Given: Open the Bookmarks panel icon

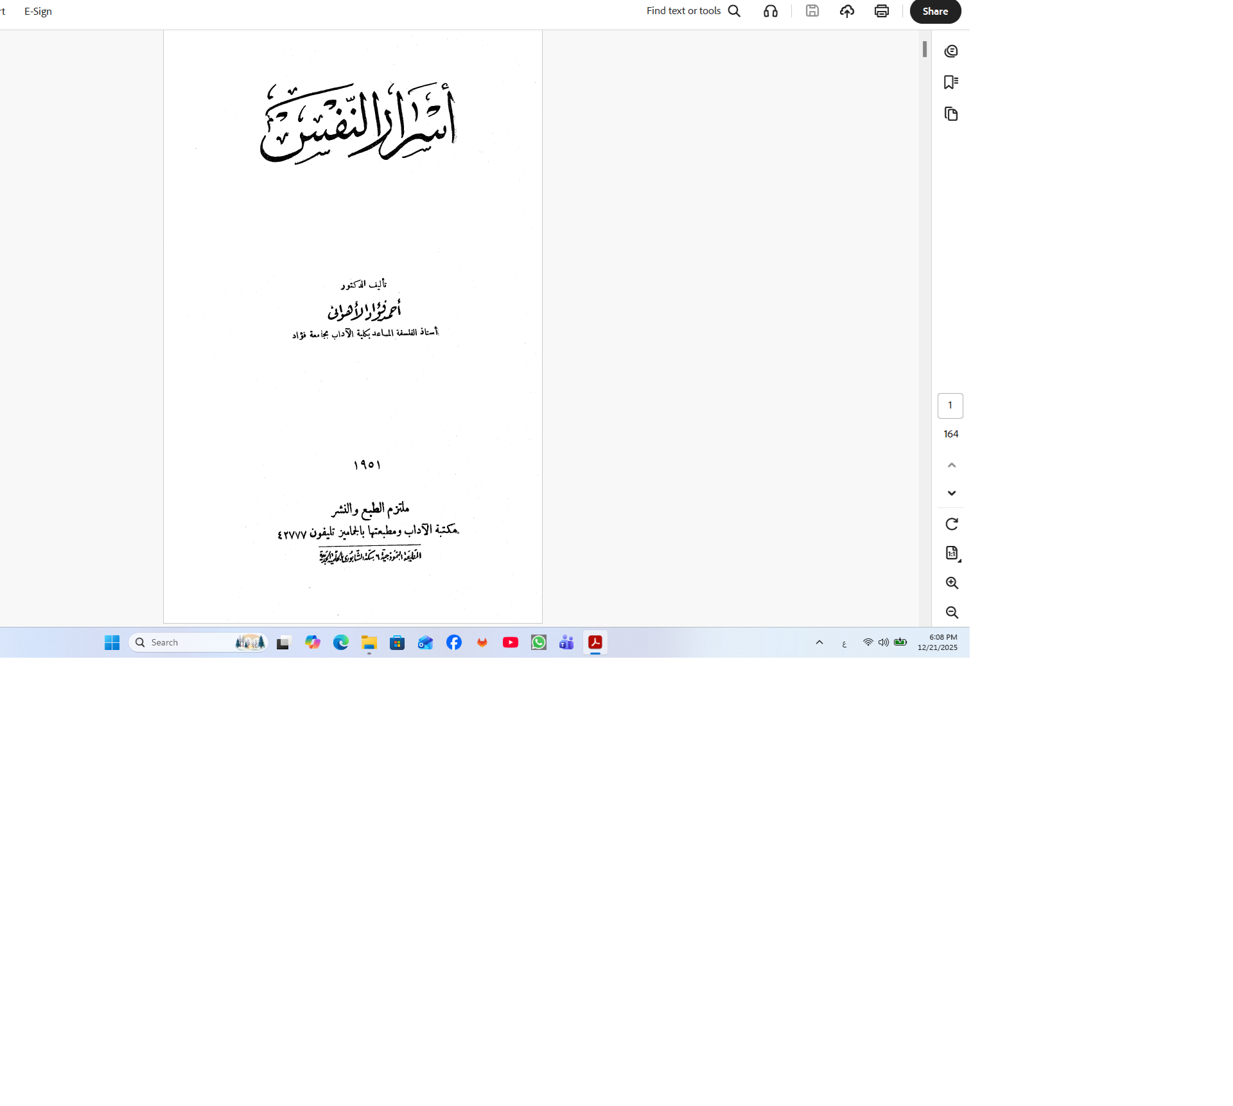Looking at the screenshot, I should (x=951, y=82).
